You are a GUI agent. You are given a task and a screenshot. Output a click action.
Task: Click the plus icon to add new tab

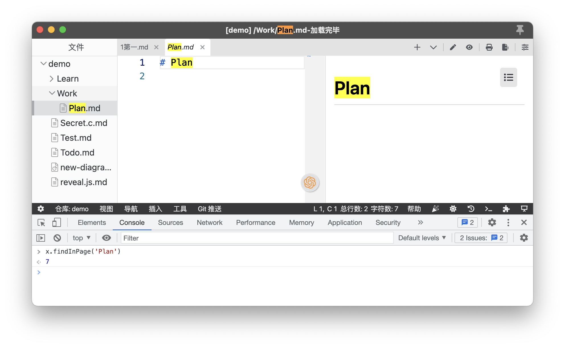[417, 47]
